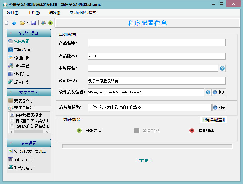Open the 常见问题与解答 menu
This screenshot has height=184, width=243.
click(x=83, y=13)
